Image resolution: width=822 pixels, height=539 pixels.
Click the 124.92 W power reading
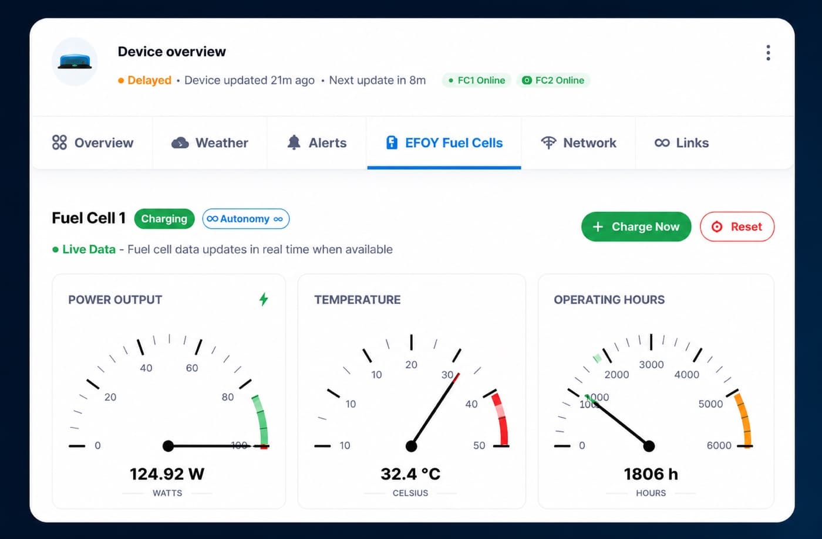click(167, 474)
